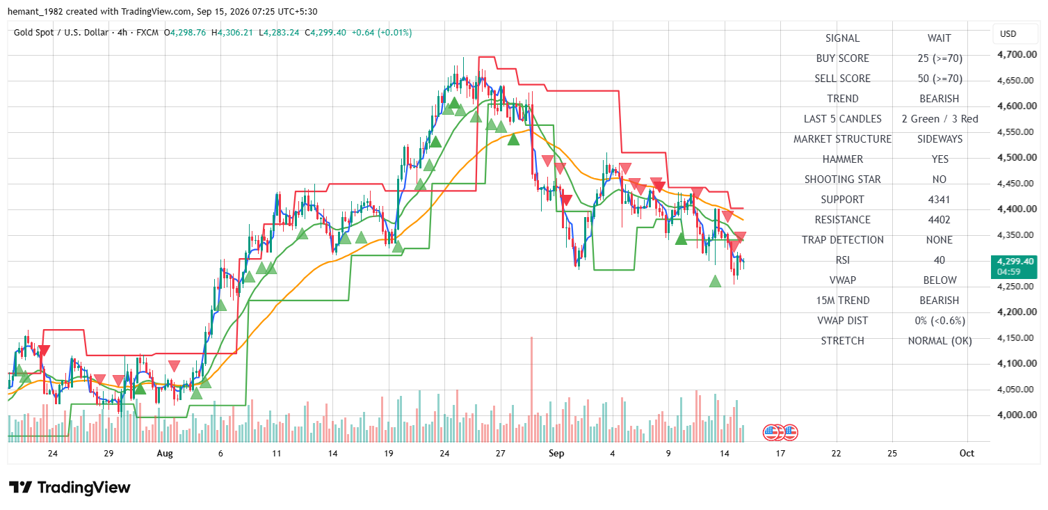This screenshot has height=510, width=1048.
Task: Click the SHOOTING STAR label
Action: pyautogui.click(x=842, y=180)
